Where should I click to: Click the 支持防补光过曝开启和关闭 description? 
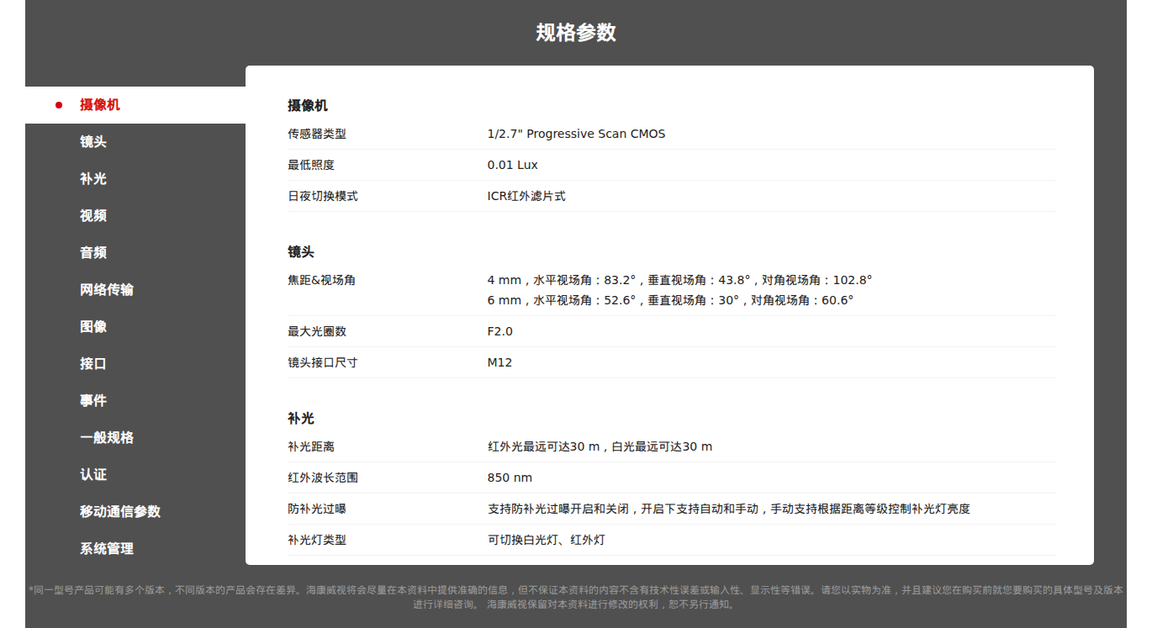729,509
